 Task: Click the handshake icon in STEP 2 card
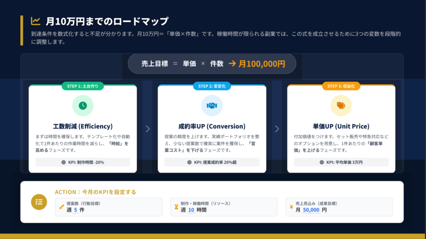pos(212,106)
